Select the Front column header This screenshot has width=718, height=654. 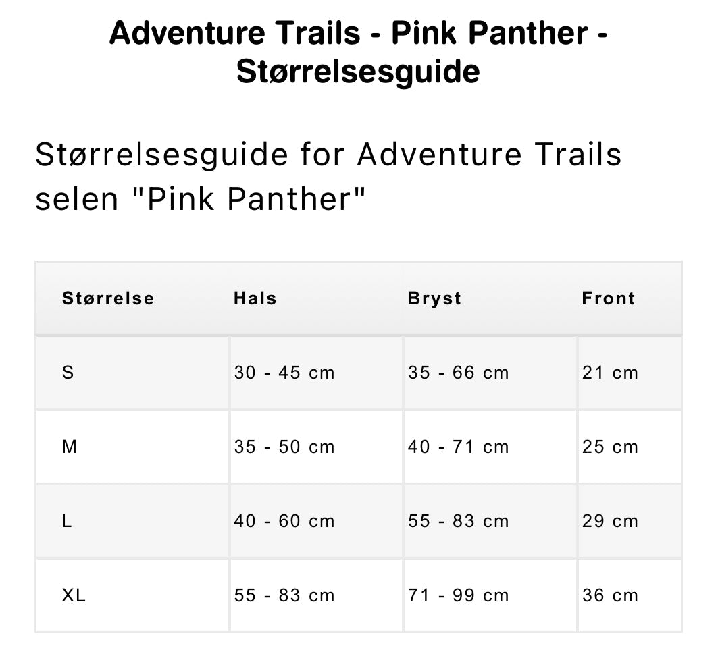coord(609,298)
